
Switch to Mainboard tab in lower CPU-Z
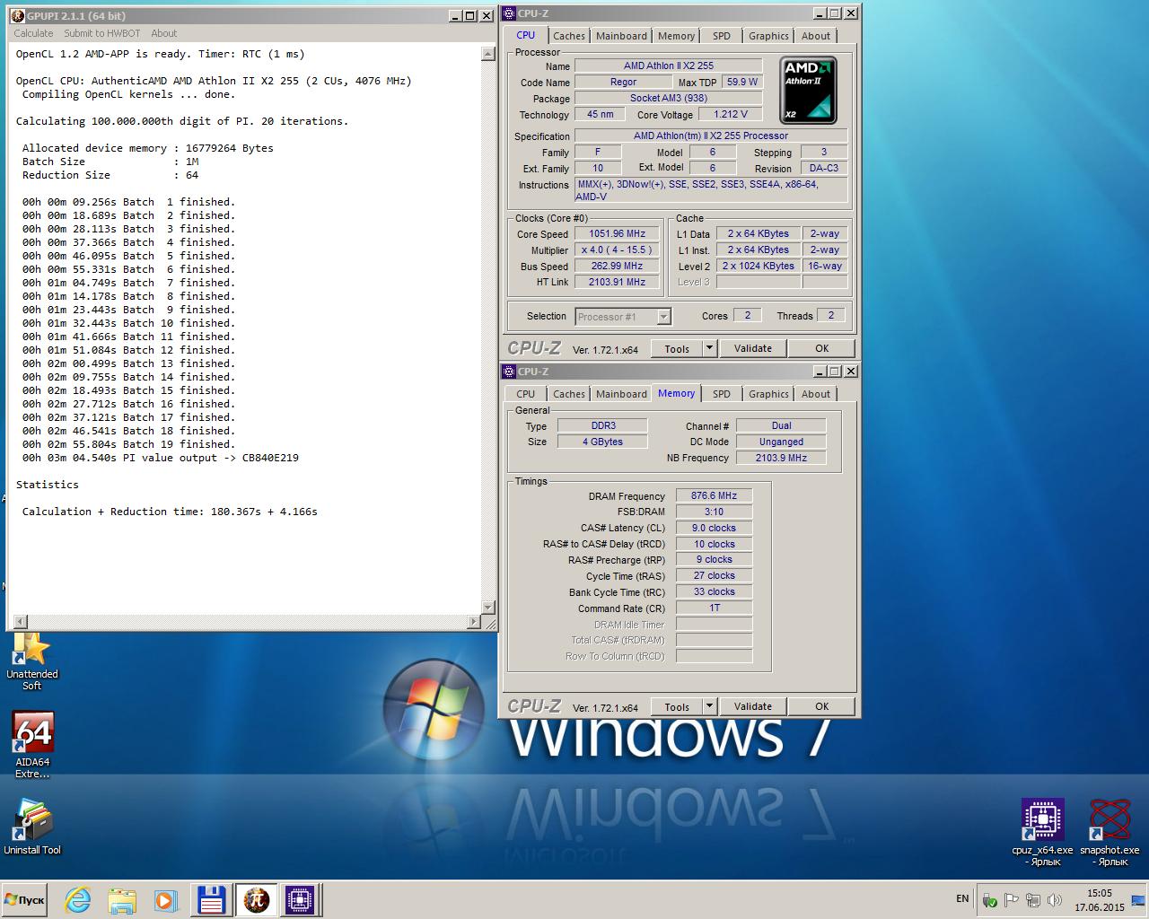[x=621, y=394]
